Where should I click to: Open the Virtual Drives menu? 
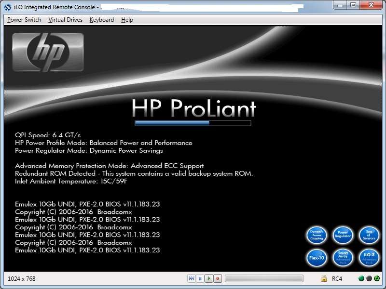point(65,20)
